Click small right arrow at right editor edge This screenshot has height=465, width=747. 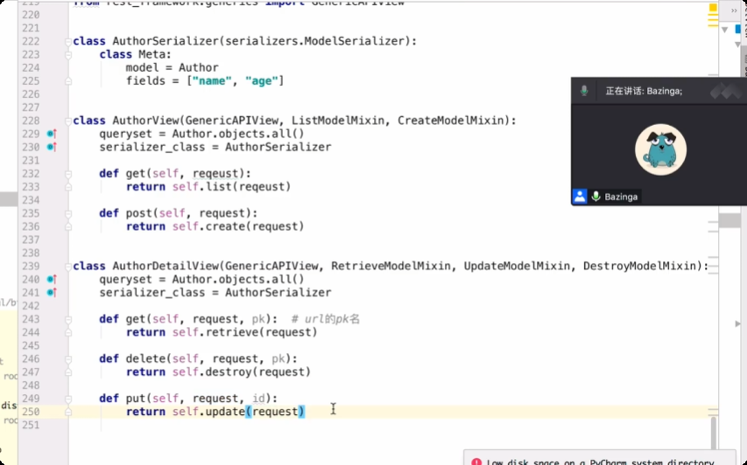point(737,323)
